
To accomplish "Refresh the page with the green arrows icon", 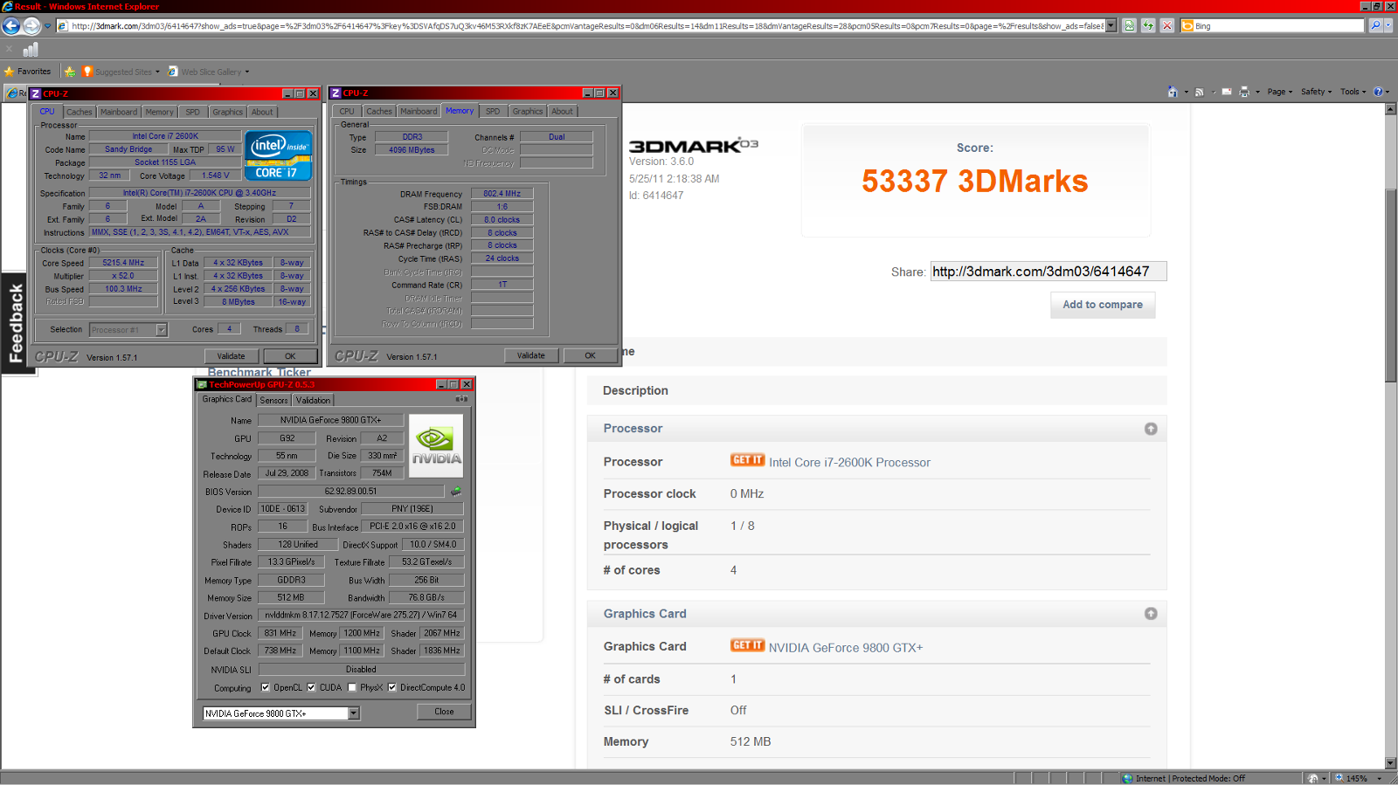I will tap(1148, 25).
